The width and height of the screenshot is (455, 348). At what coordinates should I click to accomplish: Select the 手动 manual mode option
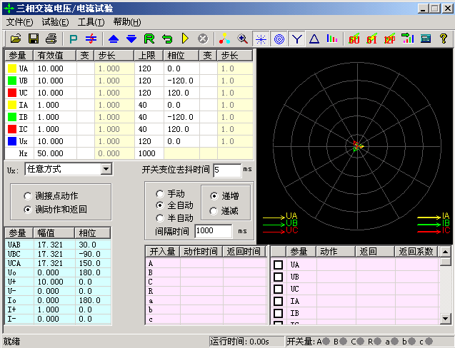click(159, 194)
